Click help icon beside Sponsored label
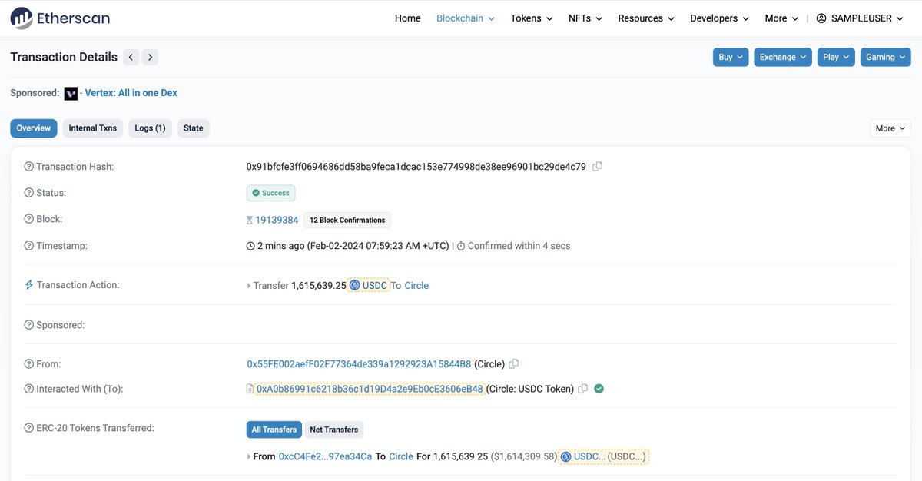 click(29, 325)
